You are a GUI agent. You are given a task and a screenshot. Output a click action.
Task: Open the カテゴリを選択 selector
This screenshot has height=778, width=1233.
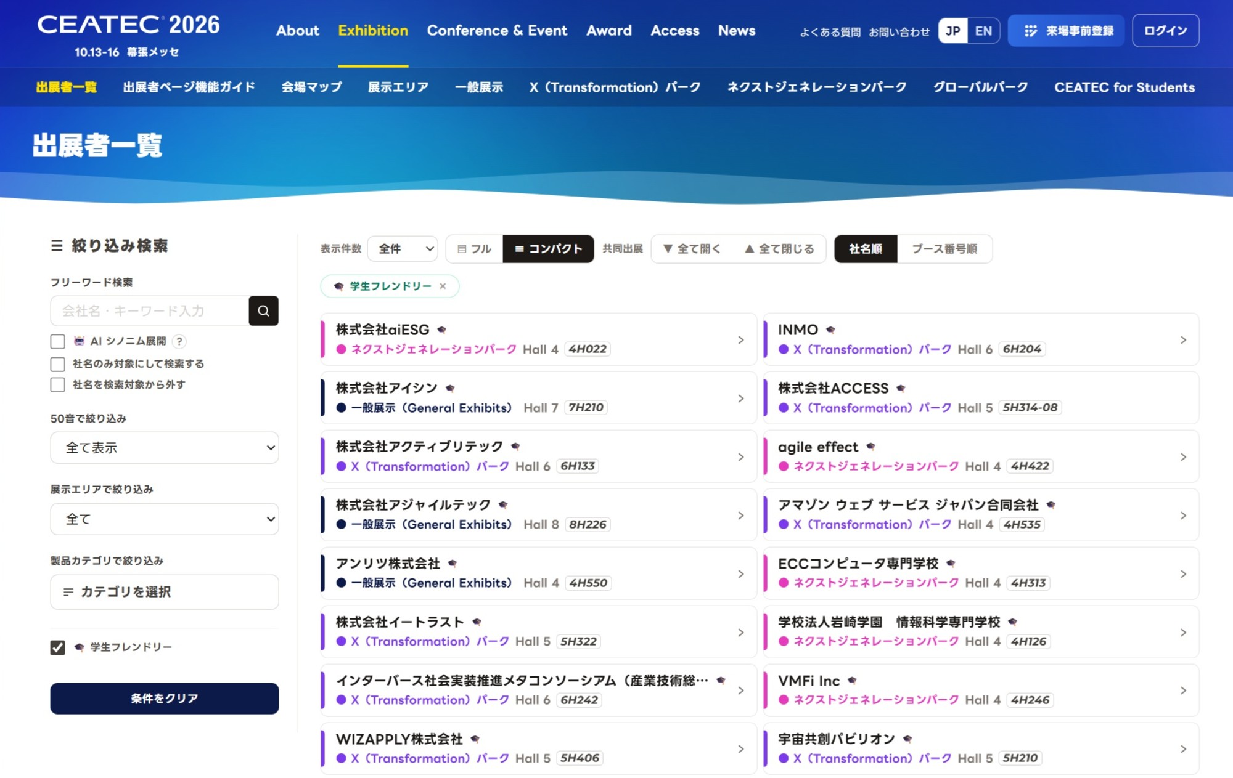coord(165,592)
